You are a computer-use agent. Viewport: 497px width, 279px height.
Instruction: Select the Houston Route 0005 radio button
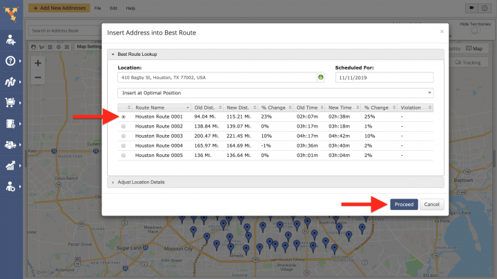click(x=124, y=156)
